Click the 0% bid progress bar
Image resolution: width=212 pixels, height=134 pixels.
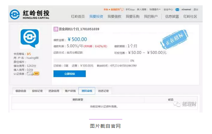[x=91, y=61]
